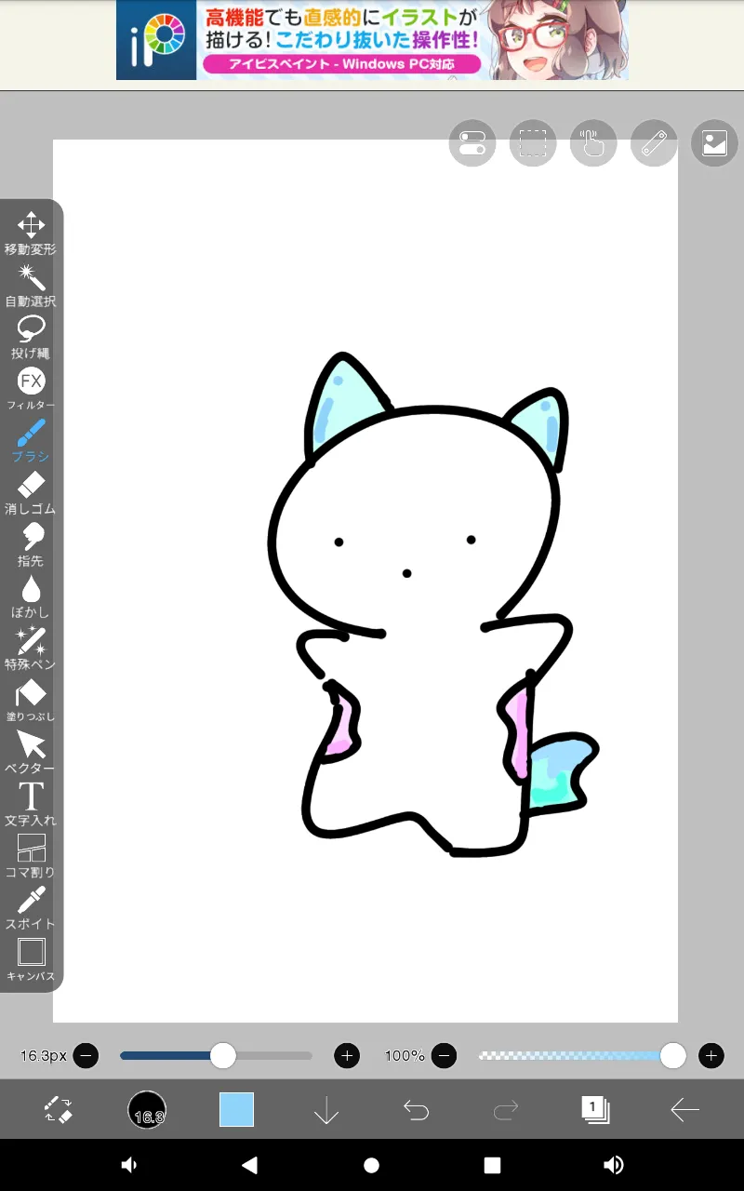Open the light blue color swatch
The width and height of the screenshot is (744, 1191).
point(236,1109)
